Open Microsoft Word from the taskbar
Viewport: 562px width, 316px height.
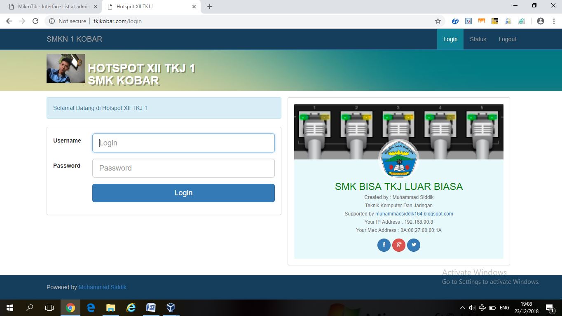(151, 307)
